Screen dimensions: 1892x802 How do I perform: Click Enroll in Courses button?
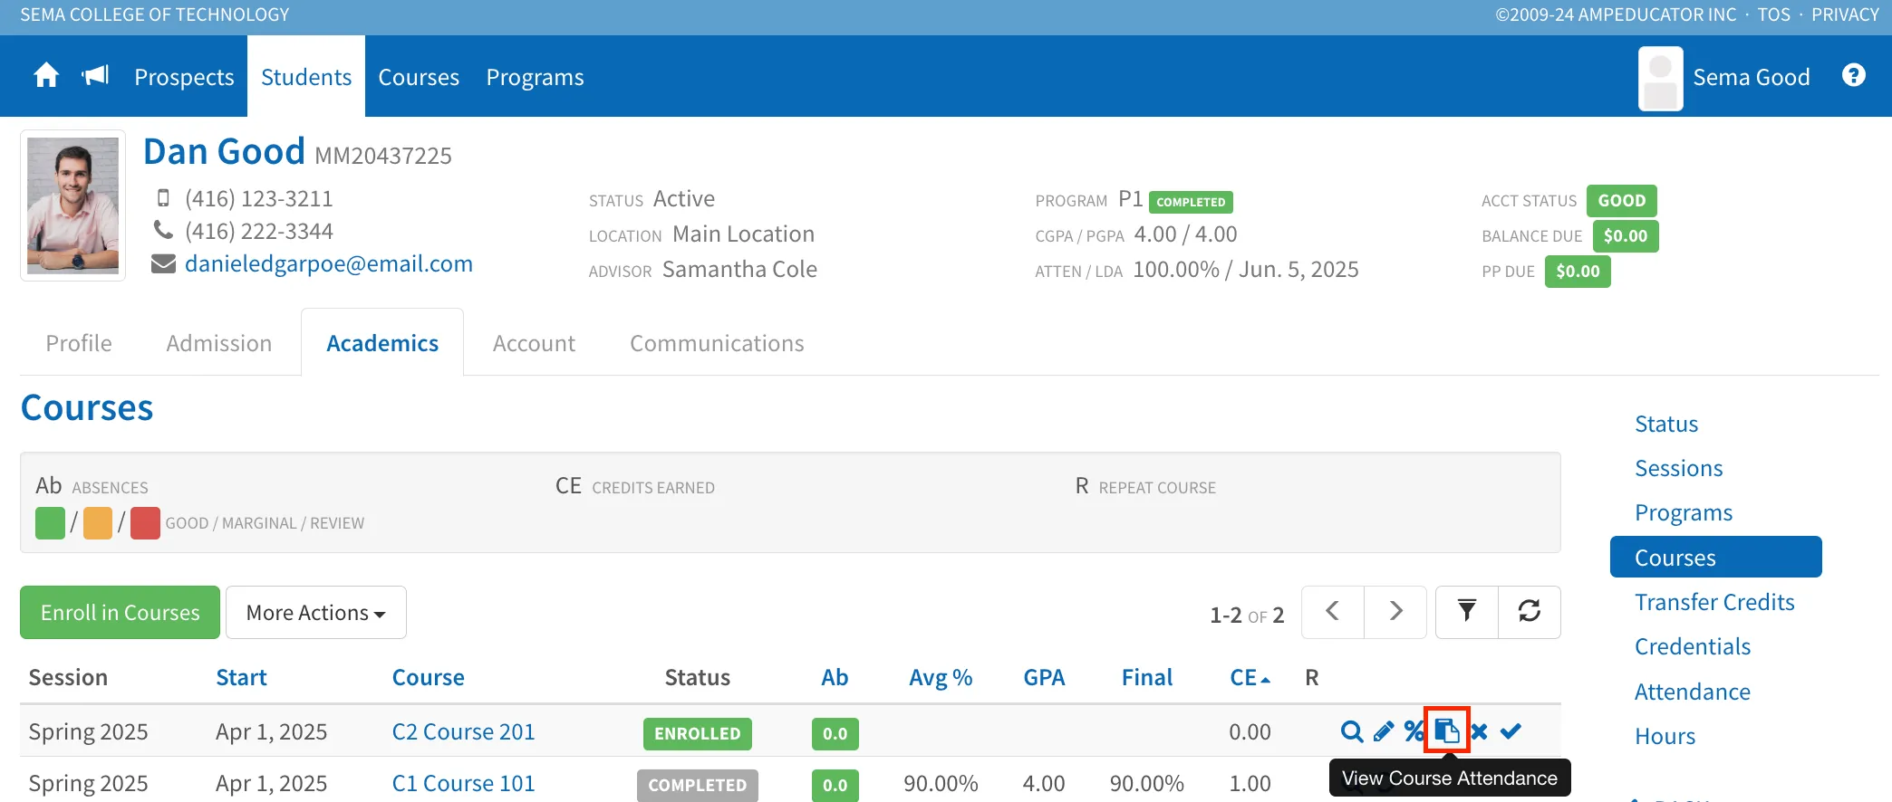120,613
